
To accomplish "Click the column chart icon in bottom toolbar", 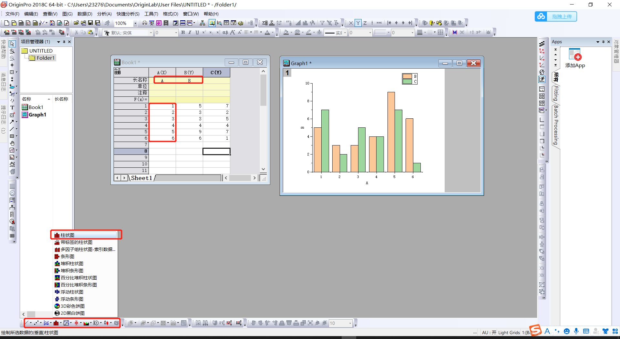I will (56, 323).
